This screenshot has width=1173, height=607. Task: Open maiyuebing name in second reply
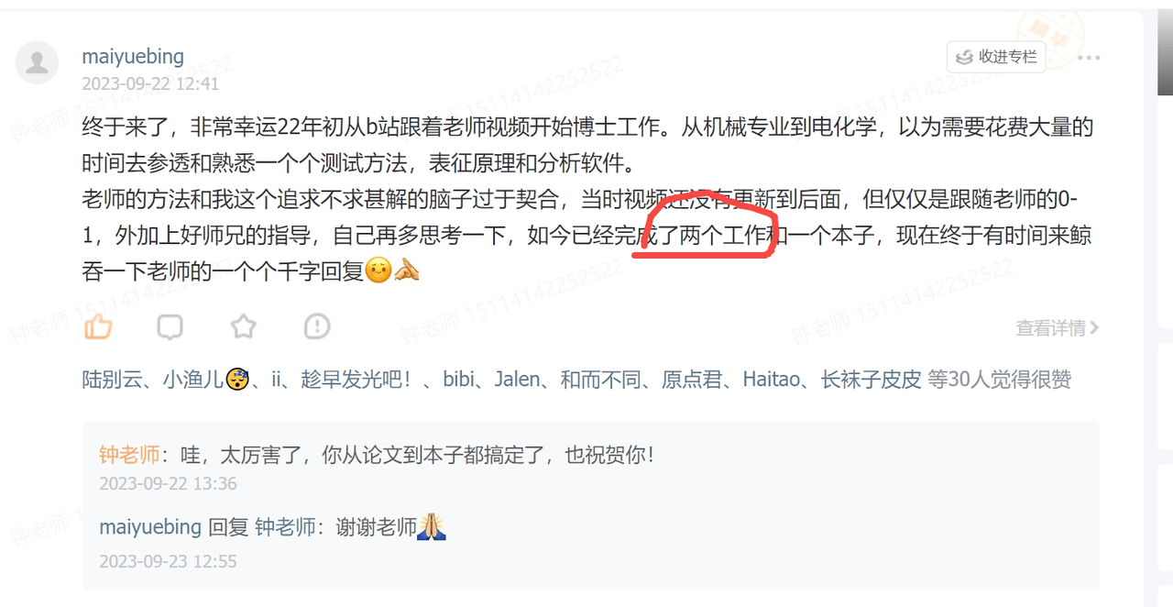coord(150,527)
